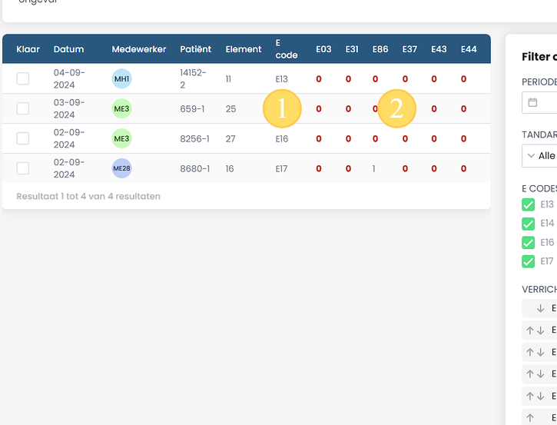Uncheck the E17 code filter checkbox

point(529,261)
